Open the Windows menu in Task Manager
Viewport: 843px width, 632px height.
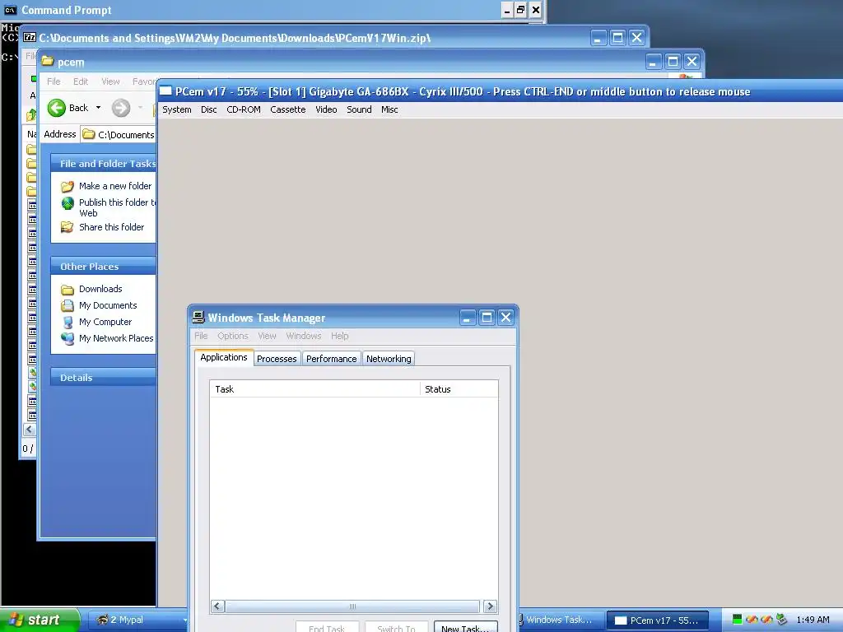click(x=303, y=336)
